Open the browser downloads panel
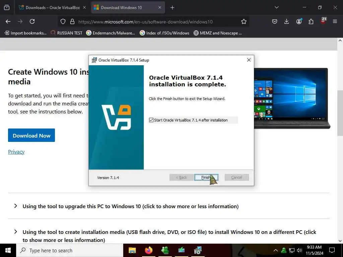 pos(287,21)
